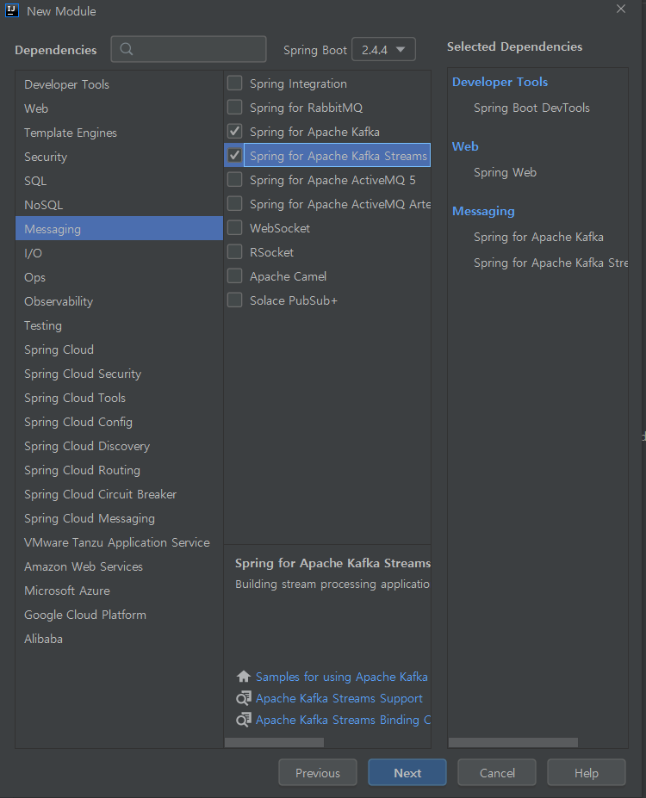The image size is (646, 798).
Task: Select Spring for Apache Kafka Streams selected entry
Action: [x=550, y=263]
